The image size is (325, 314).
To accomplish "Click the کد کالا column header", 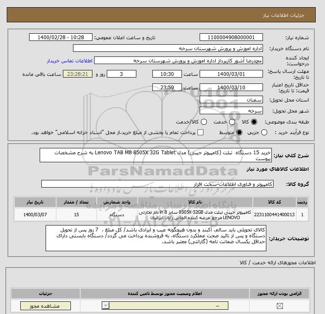I will [x=274, y=202].
